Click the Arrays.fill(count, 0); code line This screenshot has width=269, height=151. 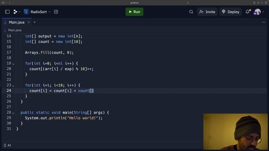coord(49,52)
